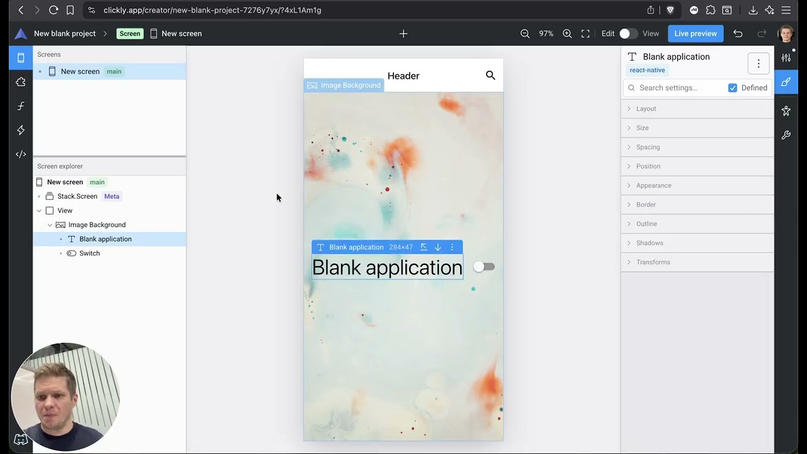Open the Screens panel phone icon

pos(21,58)
